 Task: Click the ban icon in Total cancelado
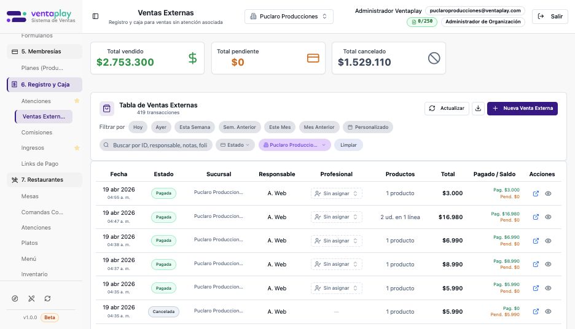point(434,58)
